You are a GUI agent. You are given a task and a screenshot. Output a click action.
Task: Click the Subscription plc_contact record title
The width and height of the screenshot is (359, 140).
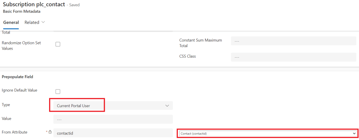(x=33, y=4)
